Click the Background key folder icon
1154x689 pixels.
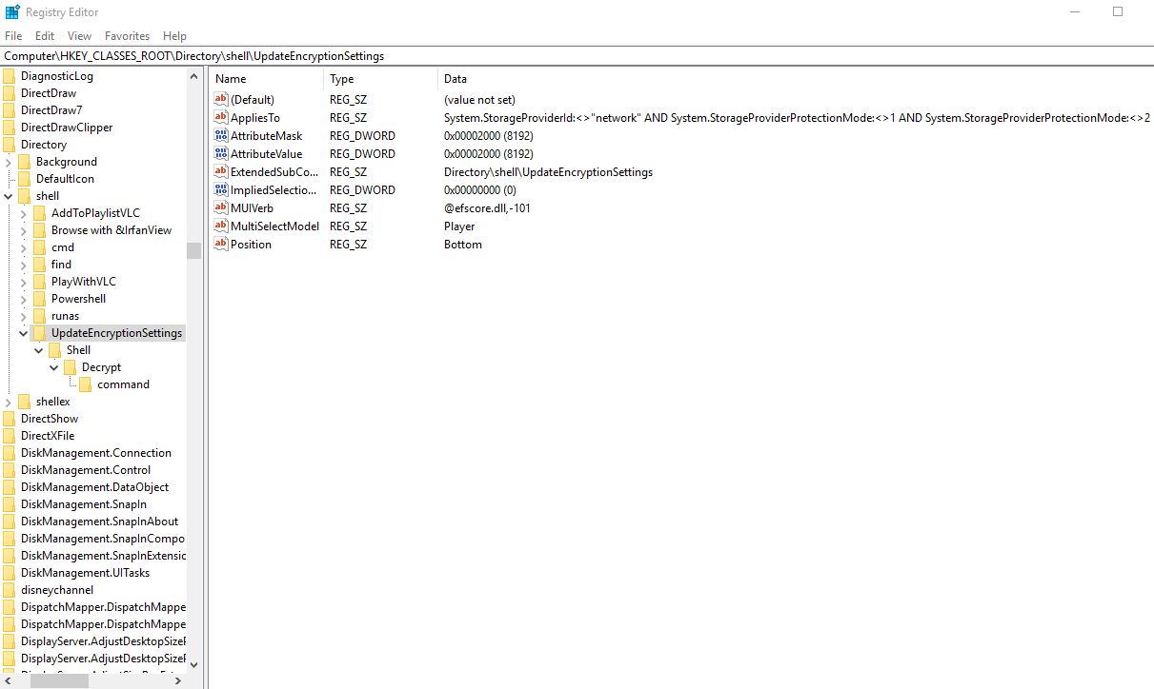(x=24, y=162)
